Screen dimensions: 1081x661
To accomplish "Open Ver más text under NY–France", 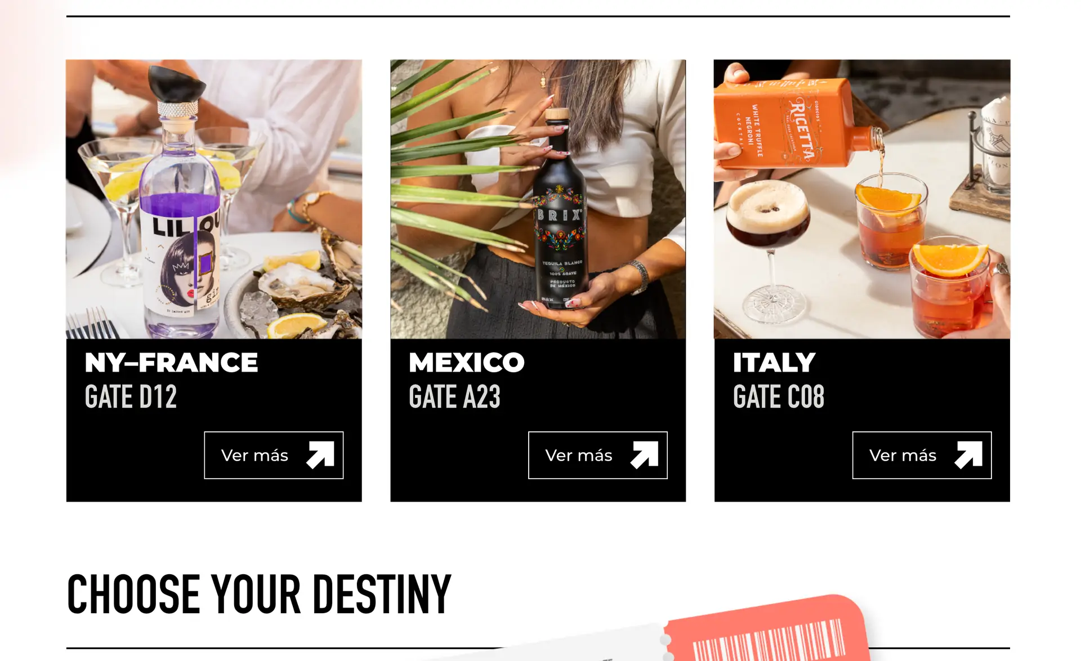I will pos(254,455).
